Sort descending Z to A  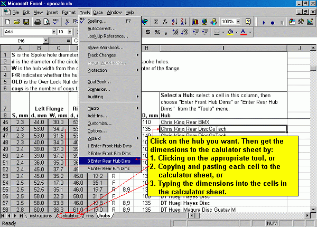183,22
